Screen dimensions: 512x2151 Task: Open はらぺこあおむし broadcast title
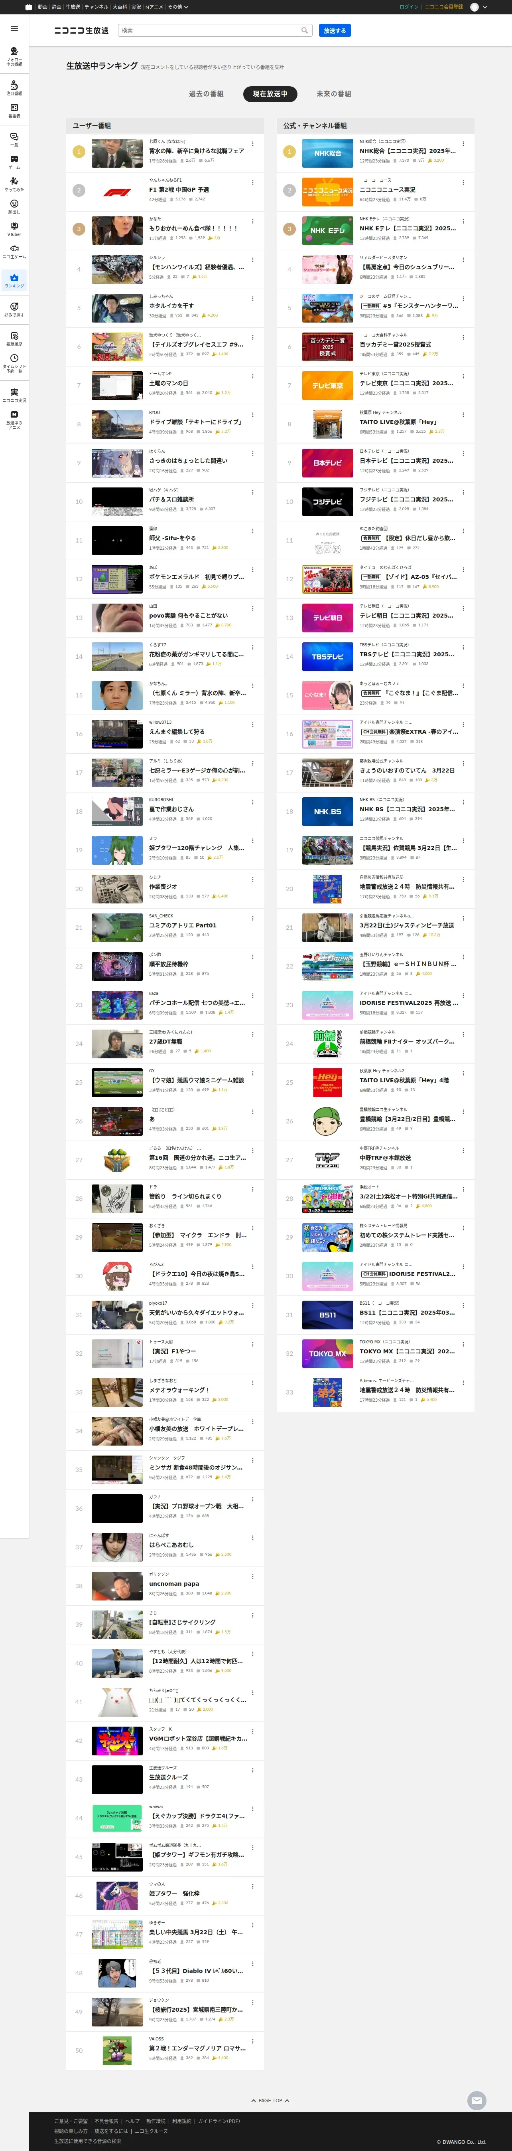(171, 1545)
